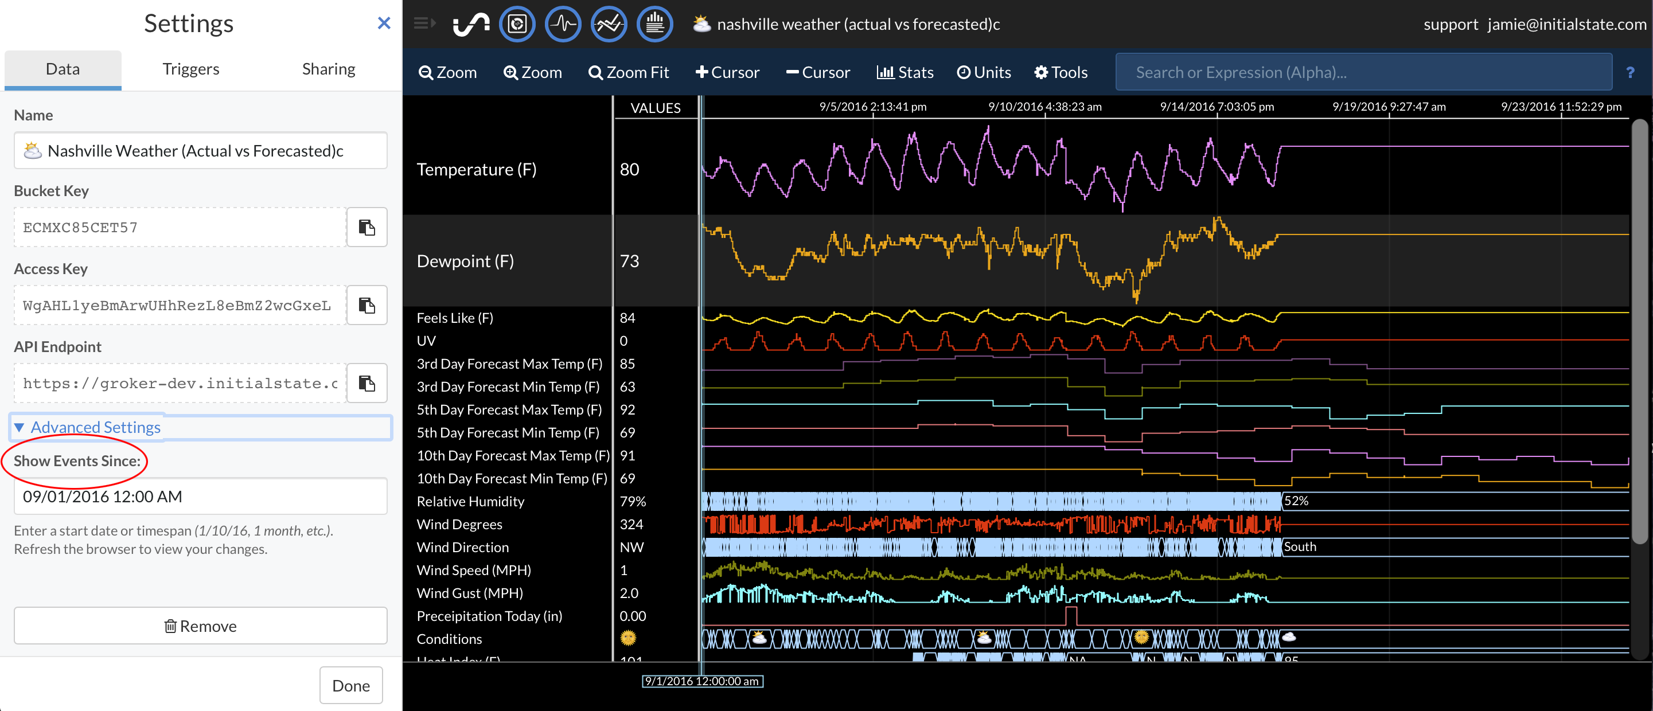Image resolution: width=1653 pixels, height=711 pixels.
Task: Copy the Bucket Key to clipboard
Action: click(x=367, y=227)
